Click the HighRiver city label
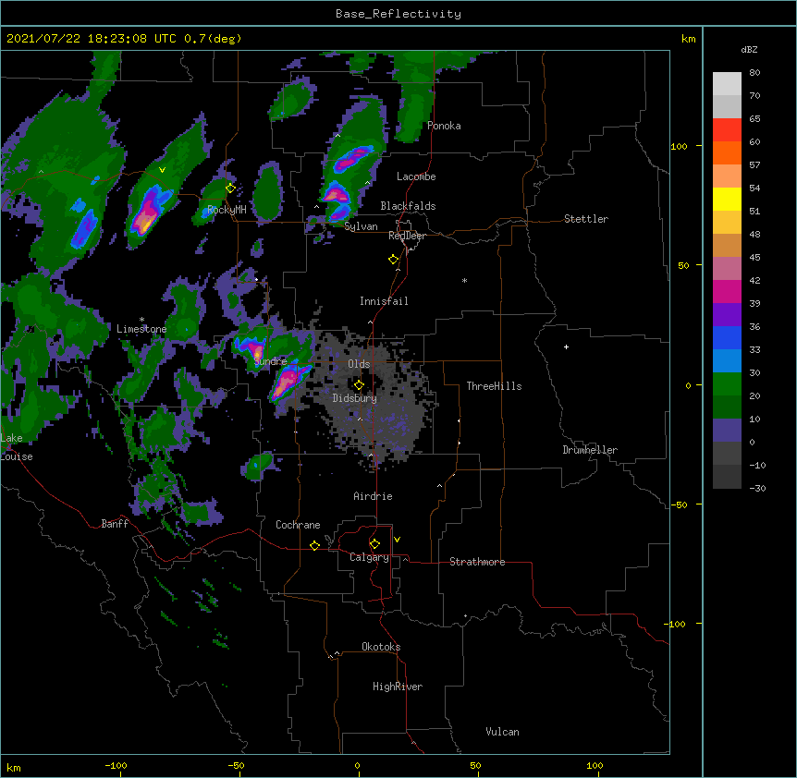The image size is (797, 778). pyautogui.click(x=398, y=687)
